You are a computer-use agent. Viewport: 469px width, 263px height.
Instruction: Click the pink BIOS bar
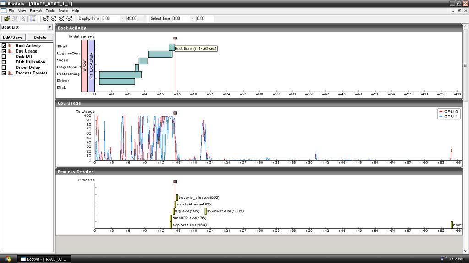point(84,66)
